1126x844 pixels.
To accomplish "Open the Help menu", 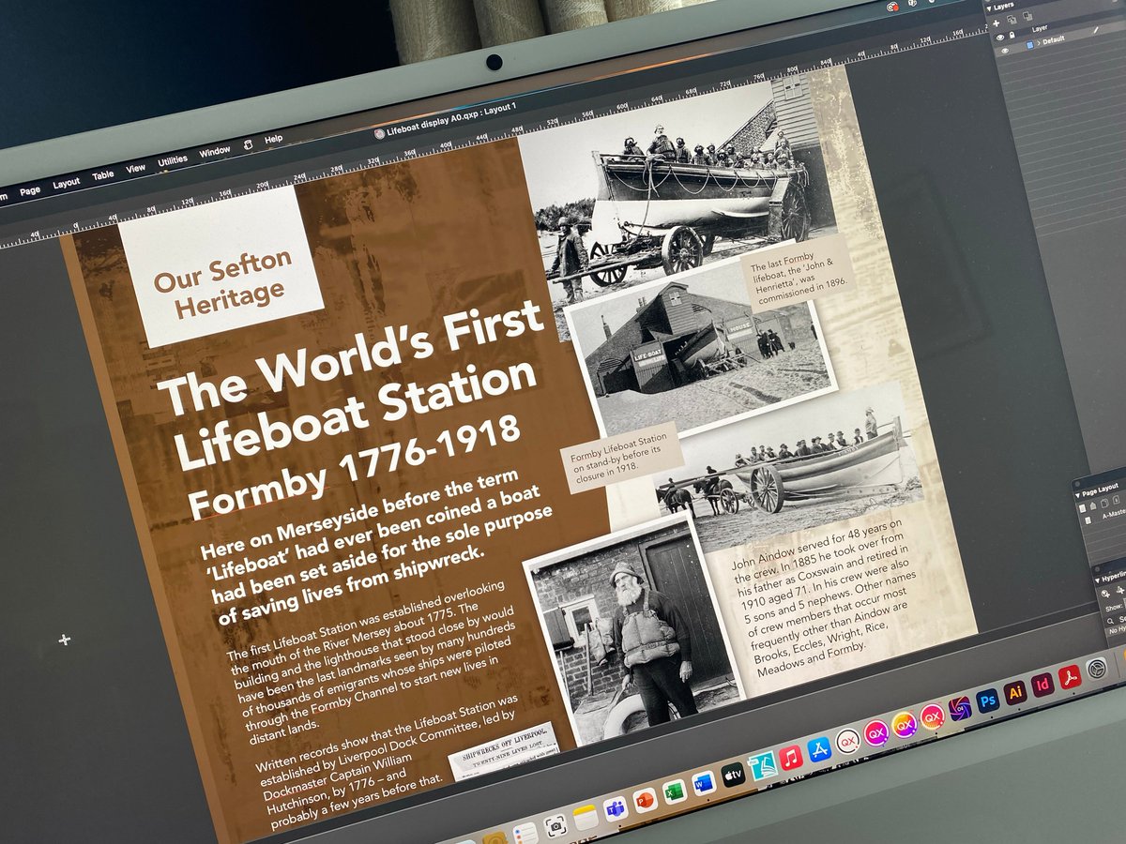I will point(273,139).
